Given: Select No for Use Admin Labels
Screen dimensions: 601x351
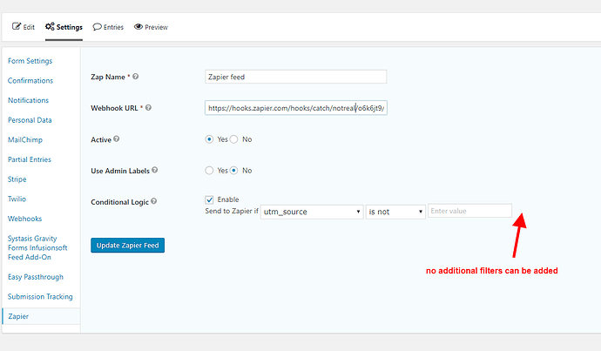Looking at the screenshot, I should (x=233, y=170).
